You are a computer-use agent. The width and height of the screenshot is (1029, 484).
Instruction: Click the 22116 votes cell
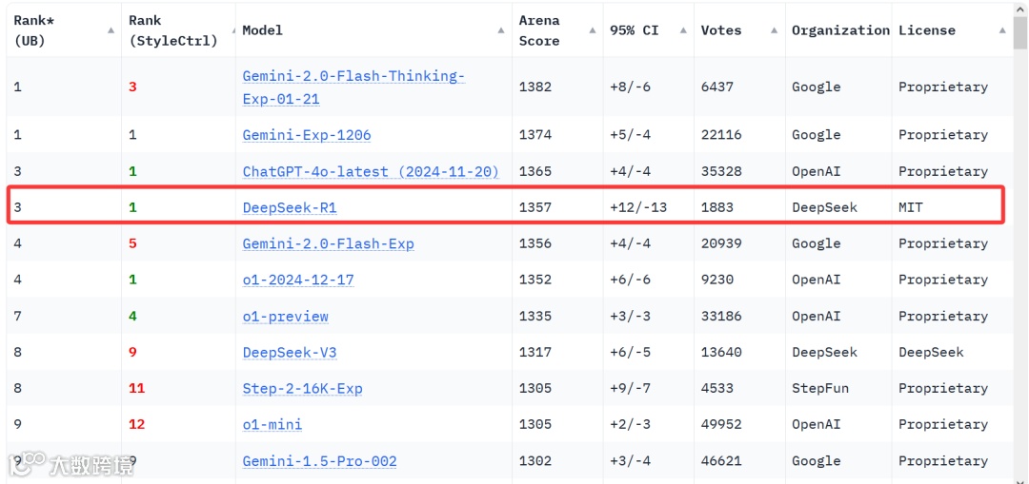click(721, 135)
